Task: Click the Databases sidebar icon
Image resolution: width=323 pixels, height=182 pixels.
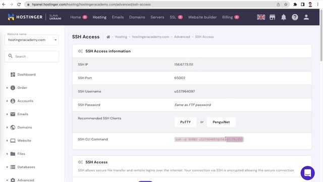Action: click(13, 167)
